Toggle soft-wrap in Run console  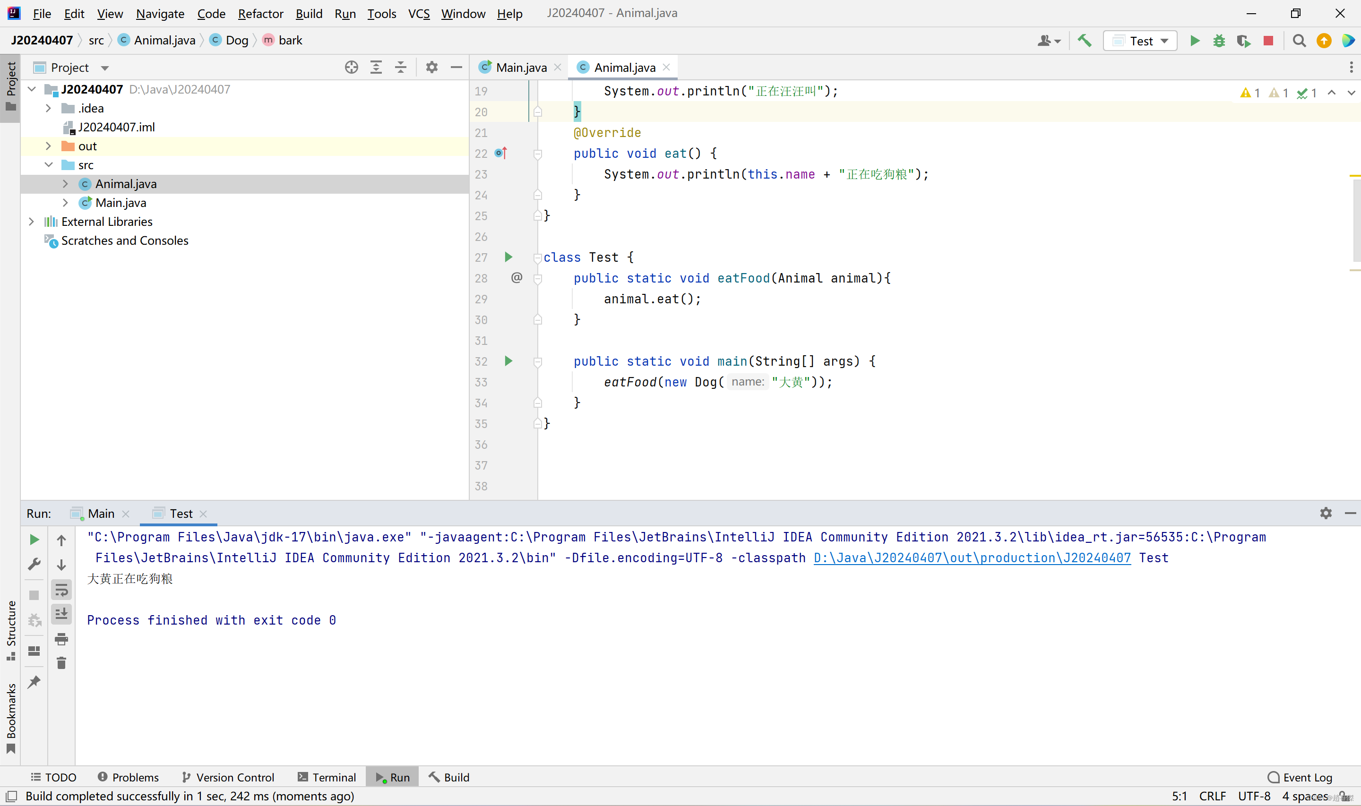61,590
